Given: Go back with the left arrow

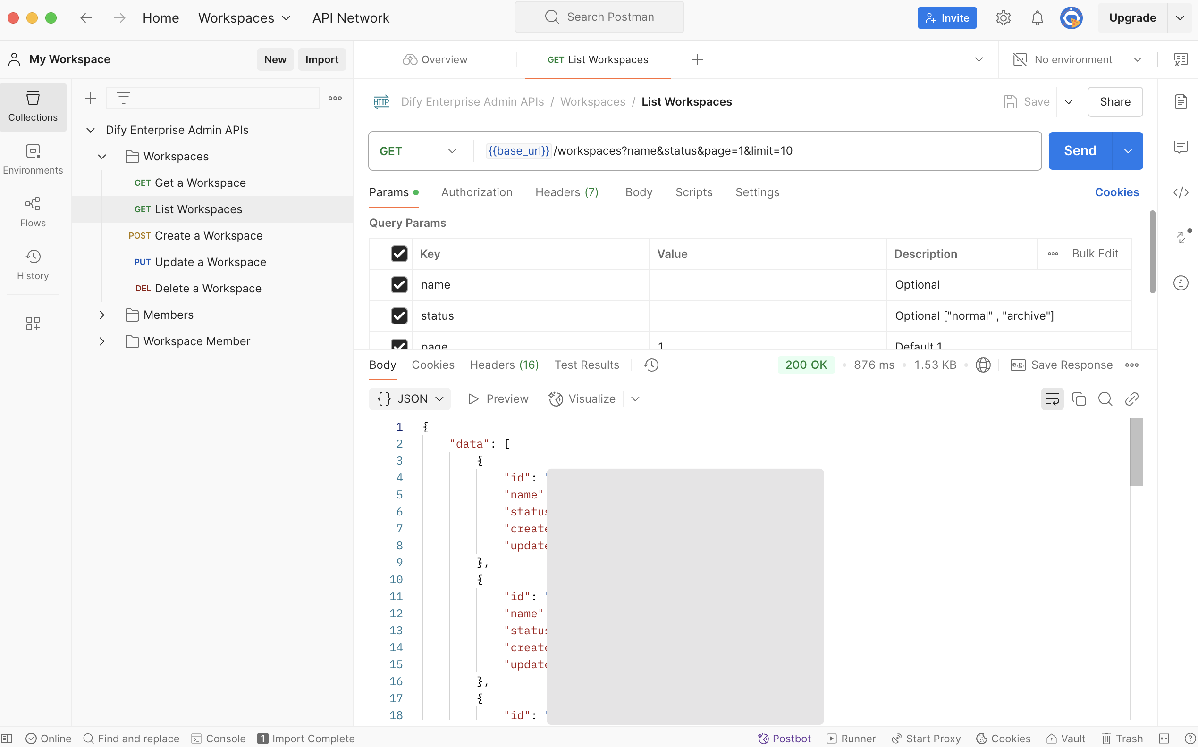Looking at the screenshot, I should coord(86,18).
